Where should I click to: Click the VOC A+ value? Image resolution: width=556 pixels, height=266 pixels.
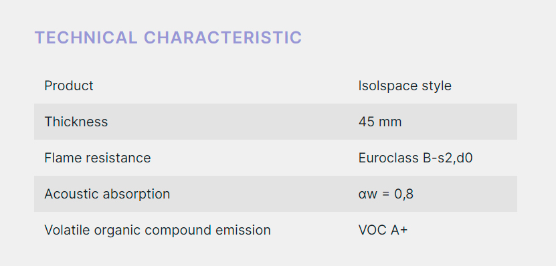383,230
